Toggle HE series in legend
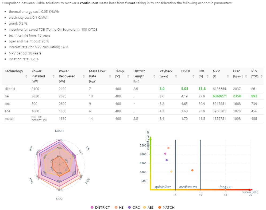This screenshot has height=210, width=266. pyautogui.click(x=119, y=207)
